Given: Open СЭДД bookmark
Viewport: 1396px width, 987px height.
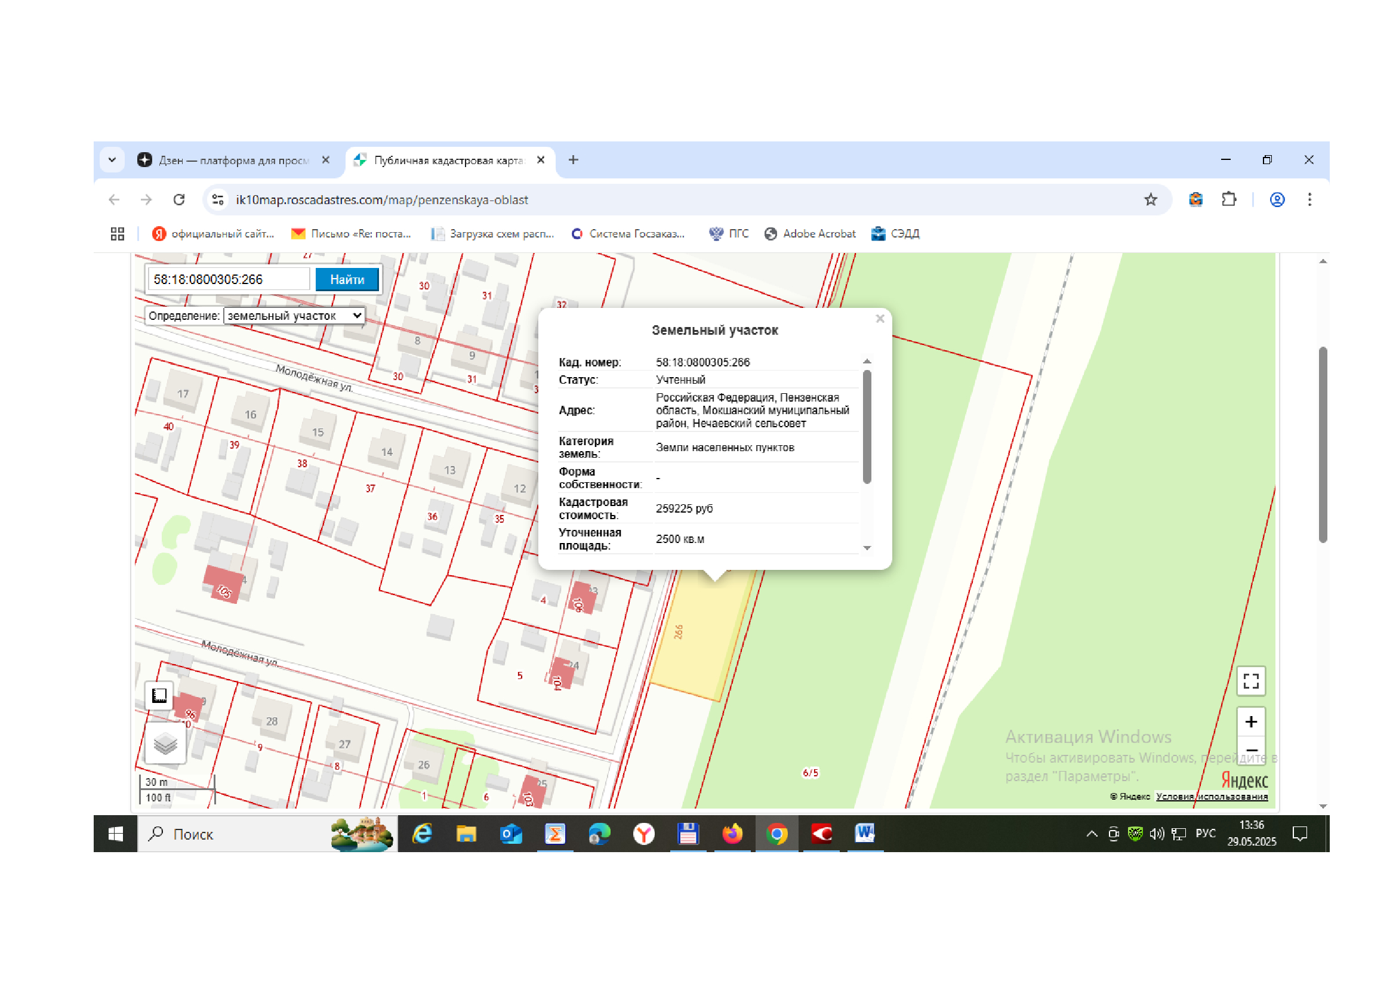Looking at the screenshot, I should coord(895,233).
